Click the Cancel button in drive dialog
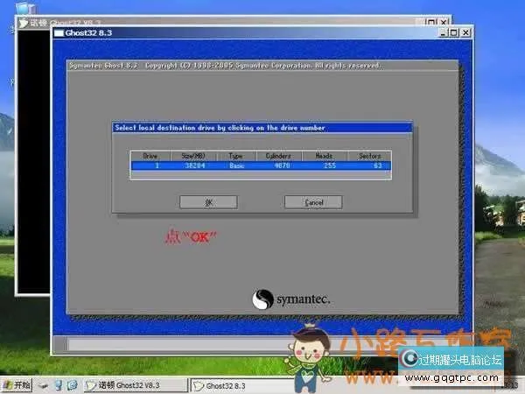Screen dimensions: 525x394 313,202
